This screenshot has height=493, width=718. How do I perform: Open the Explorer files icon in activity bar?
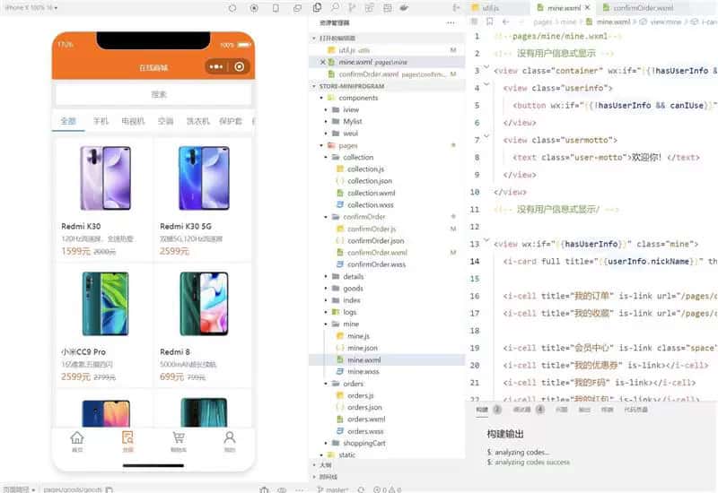[317, 8]
